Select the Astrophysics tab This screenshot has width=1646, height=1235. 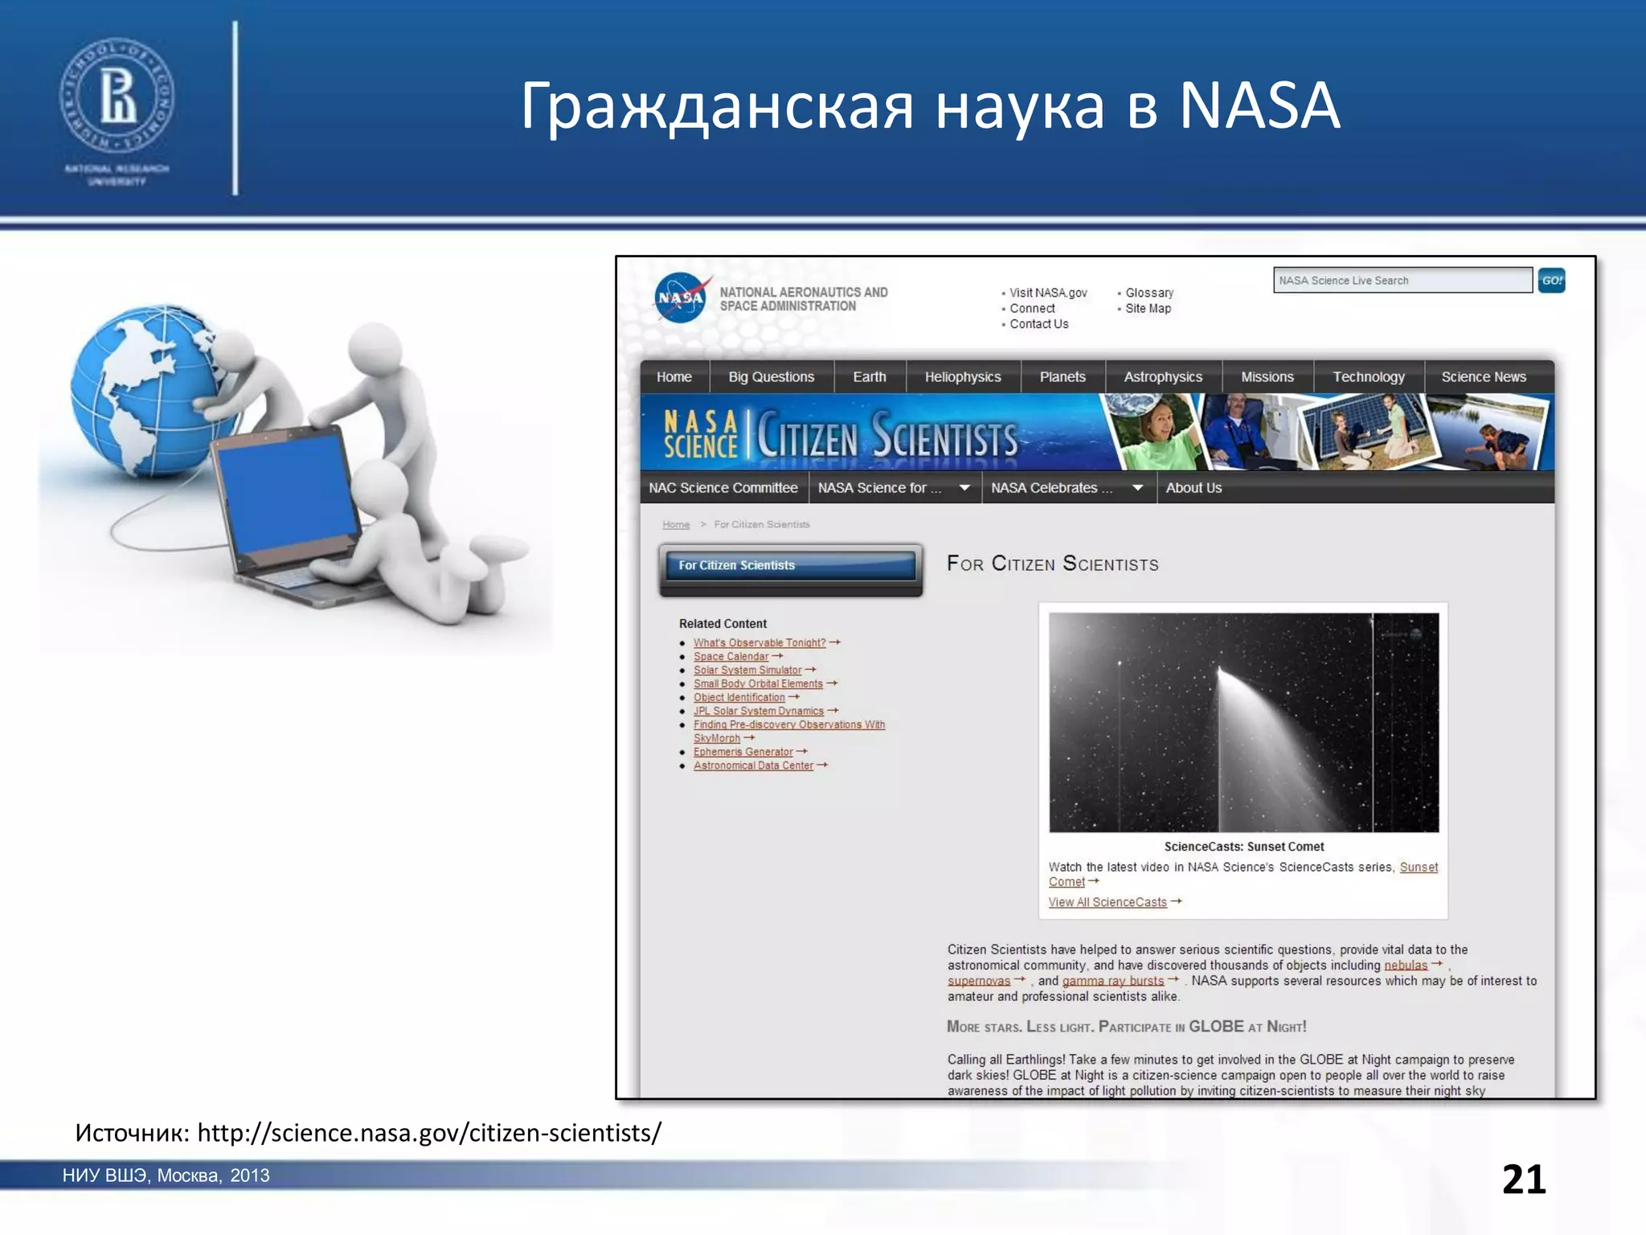click(1163, 377)
